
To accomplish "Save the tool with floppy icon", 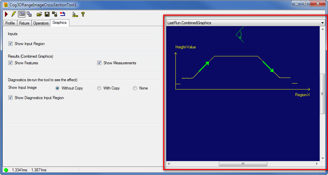I will tap(47, 14).
